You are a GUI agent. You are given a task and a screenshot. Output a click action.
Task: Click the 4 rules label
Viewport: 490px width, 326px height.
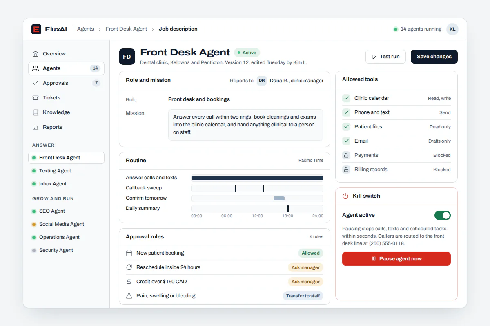pyautogui.click(x=316, y=237)
